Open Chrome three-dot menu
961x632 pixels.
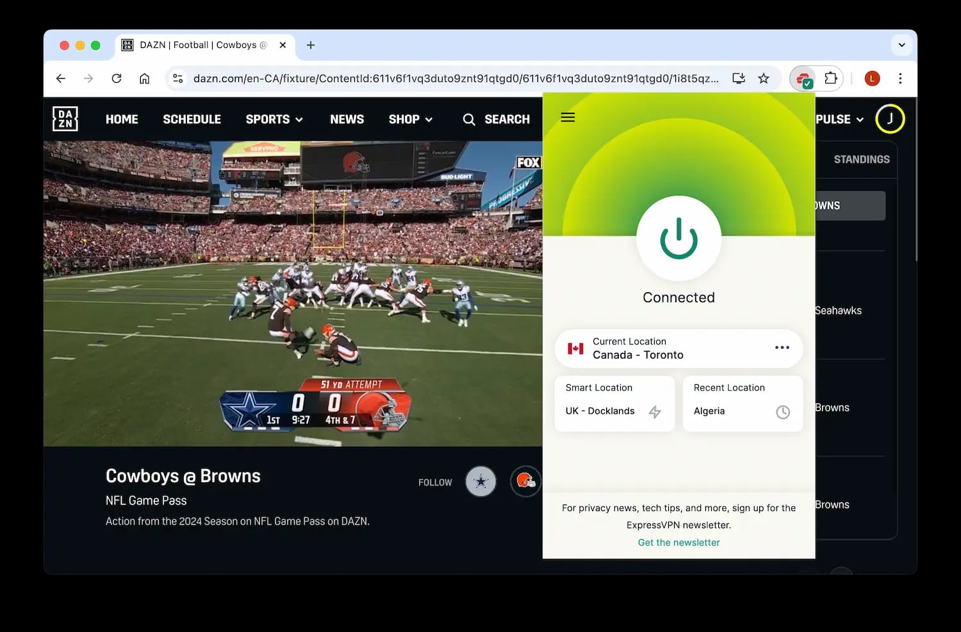pyautogui.click(x=900, y=78)
